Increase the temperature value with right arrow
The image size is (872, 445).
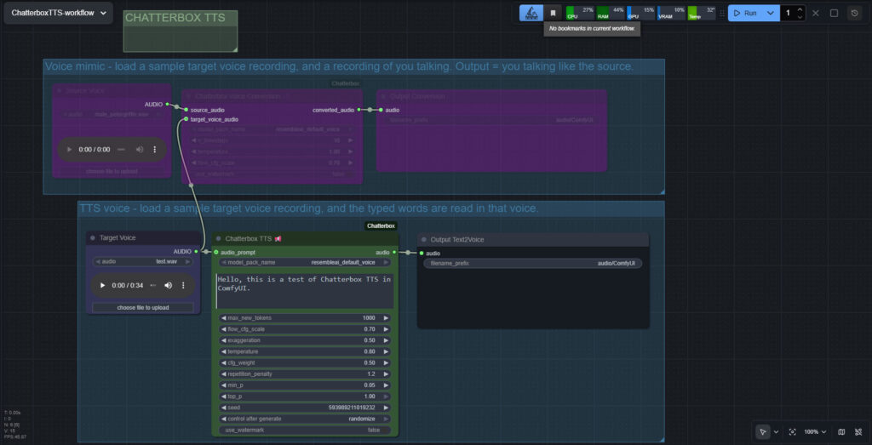[386, 351]
